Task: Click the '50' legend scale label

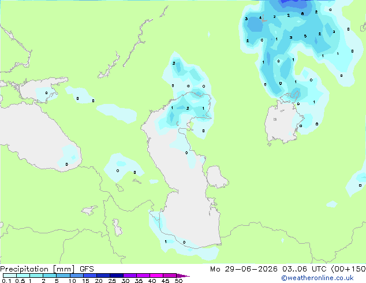Action: pos(178,281)
